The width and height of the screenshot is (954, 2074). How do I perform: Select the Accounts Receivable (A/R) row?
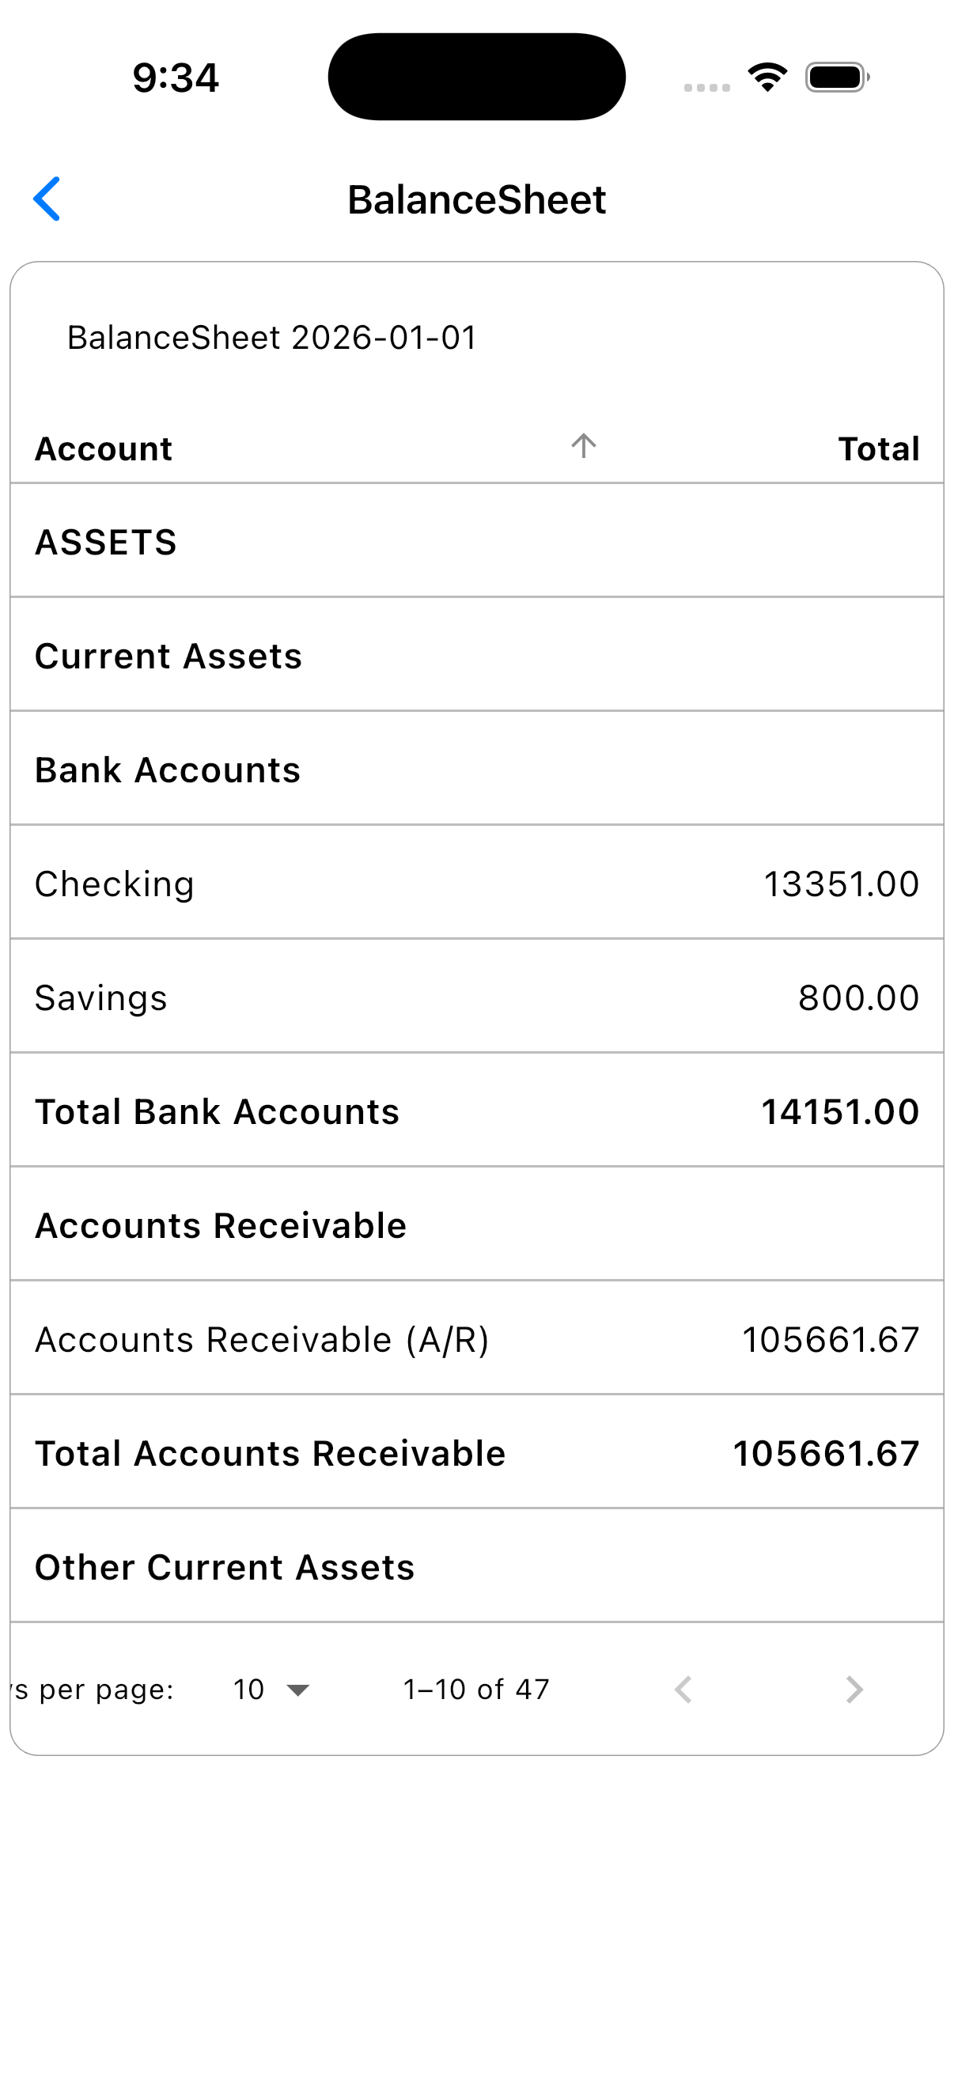[x=476, y=1339]
